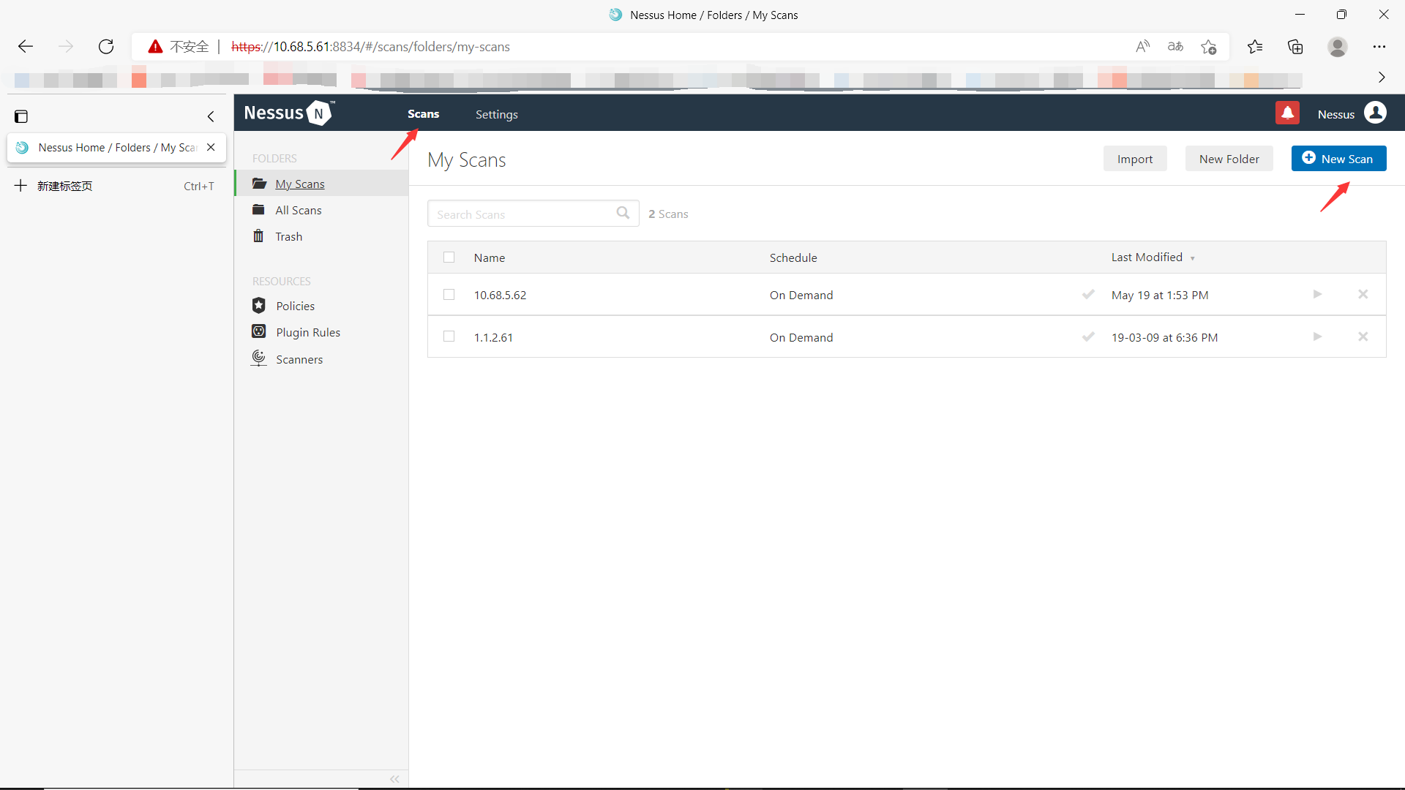Click the Policies resource icon
The width and height of the screenshot is (1405, 790).
click(258, 306)
